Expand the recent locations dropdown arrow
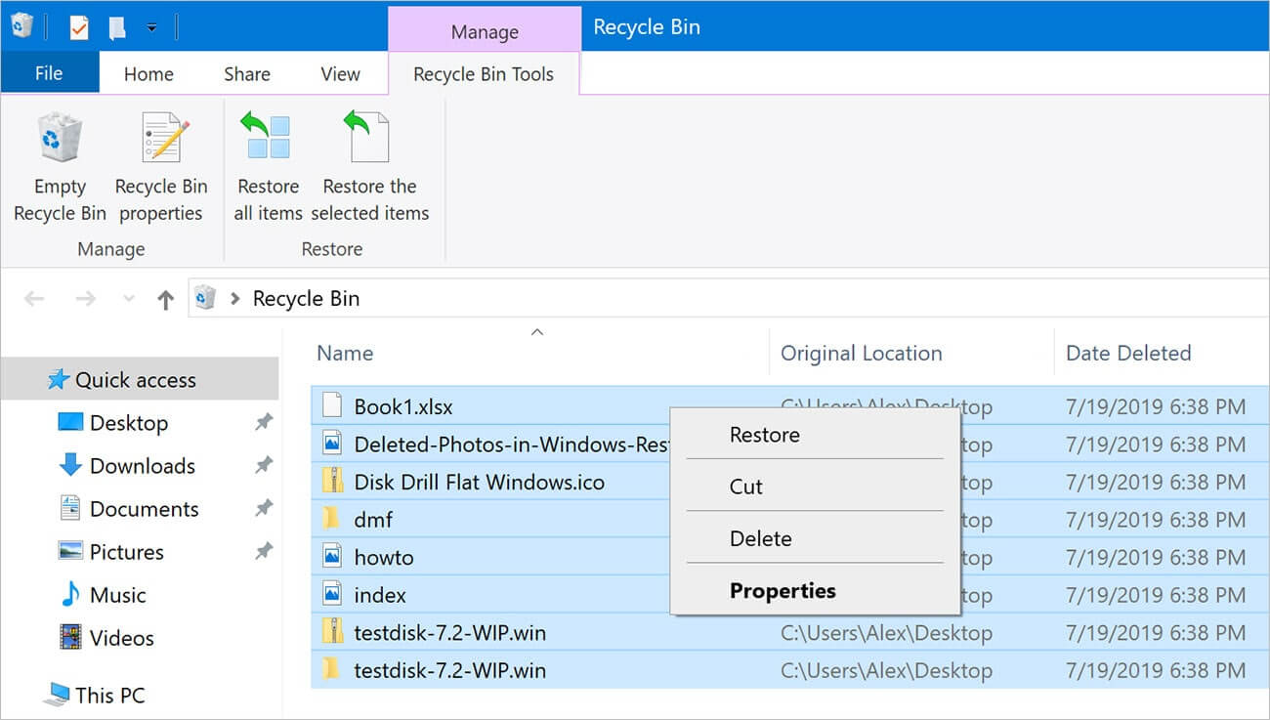Viewport: 1270px width, 720px height. coord(127,300)
